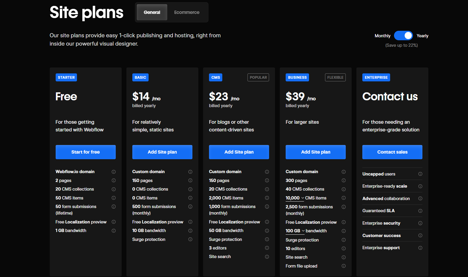Show info for Enterprise-ready scale
The image size is (468, 277).
[420, 186]
